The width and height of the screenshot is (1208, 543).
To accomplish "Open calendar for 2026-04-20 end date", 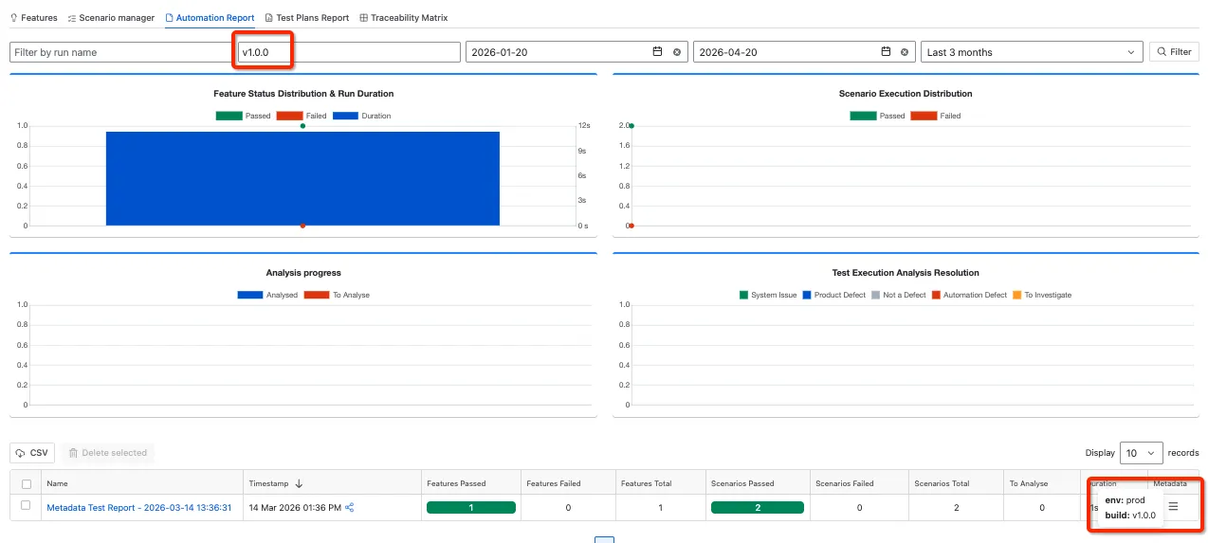I will point(886,52).
